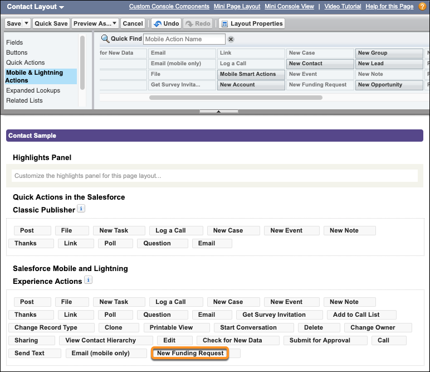Image resolution: width=430 pixels, height=372 pixels.
Task: Clear the Quick Find search field
Action: tap(231, 40)
